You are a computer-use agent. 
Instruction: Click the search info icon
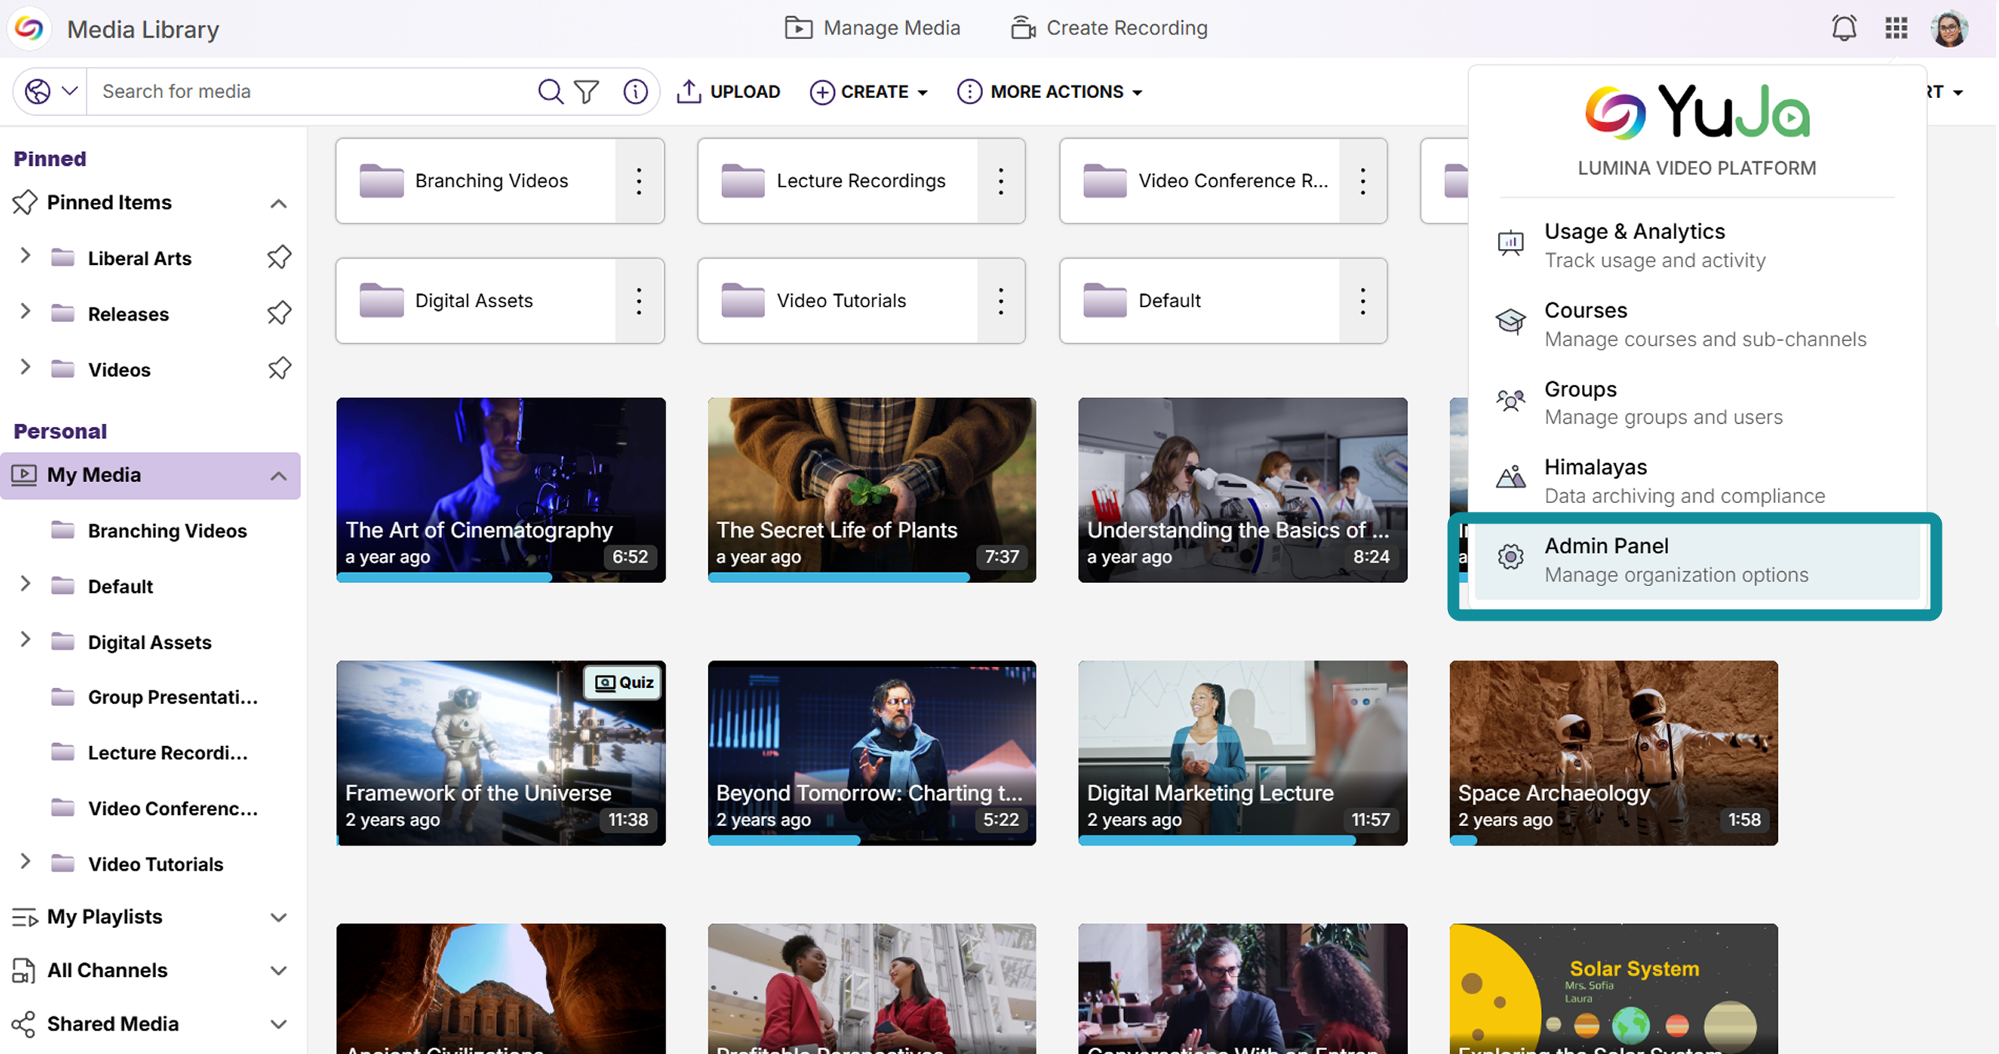coord(635,92)
